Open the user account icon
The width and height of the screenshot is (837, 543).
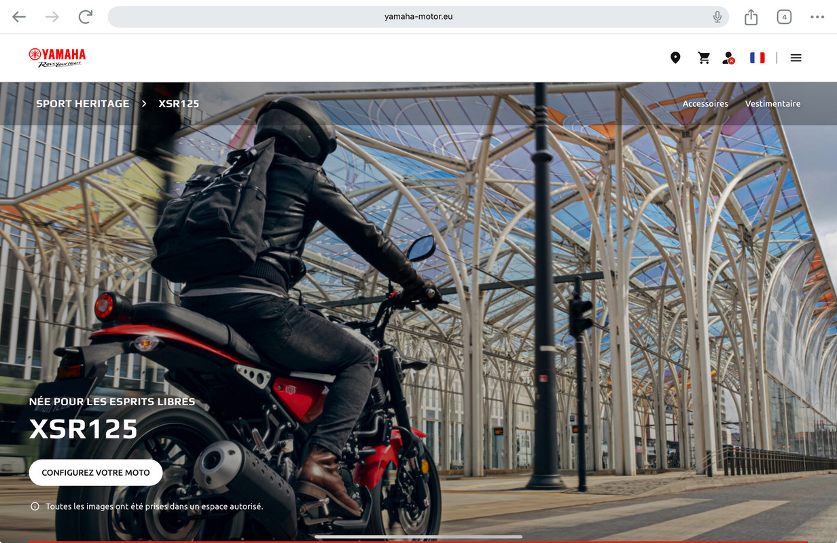click(x=728, y=58)
